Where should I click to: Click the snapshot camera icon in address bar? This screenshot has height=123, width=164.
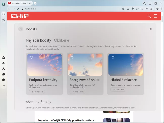128,9
